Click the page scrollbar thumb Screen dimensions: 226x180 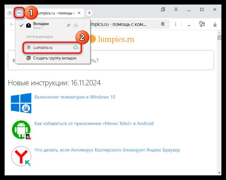[219, 37]
